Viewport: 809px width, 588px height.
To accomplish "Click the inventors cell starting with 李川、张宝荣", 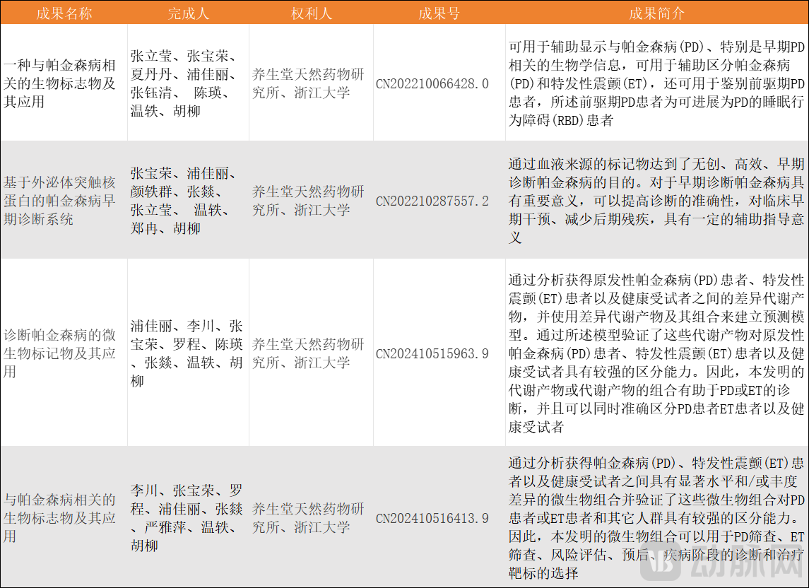I will tap(187, 518).
